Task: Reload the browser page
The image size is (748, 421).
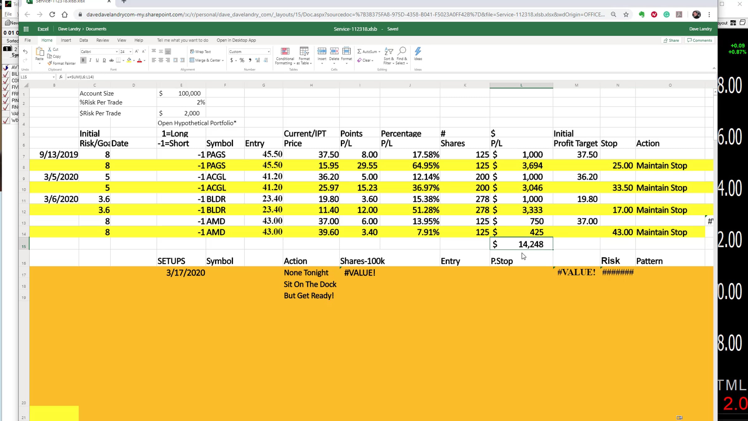Action: pos(52,14)
